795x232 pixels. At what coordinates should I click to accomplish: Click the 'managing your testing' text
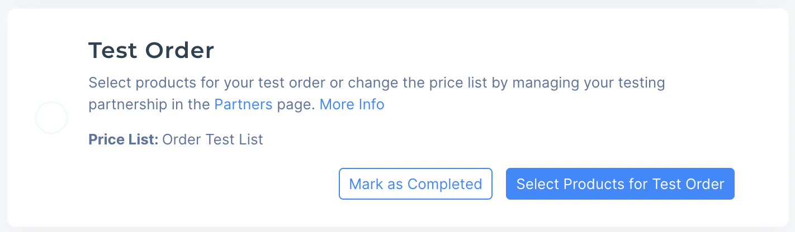pos(589,84)
